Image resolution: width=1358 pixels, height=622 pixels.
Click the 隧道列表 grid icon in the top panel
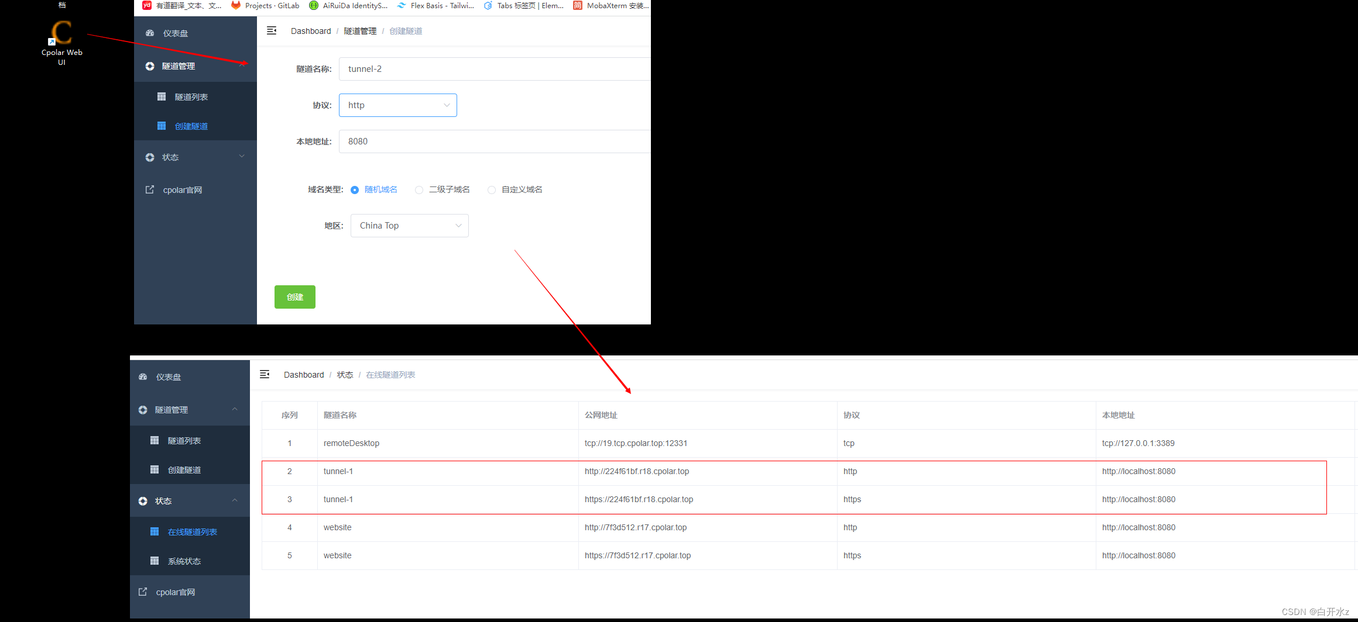pyautogui.click(x=162, y=96)
